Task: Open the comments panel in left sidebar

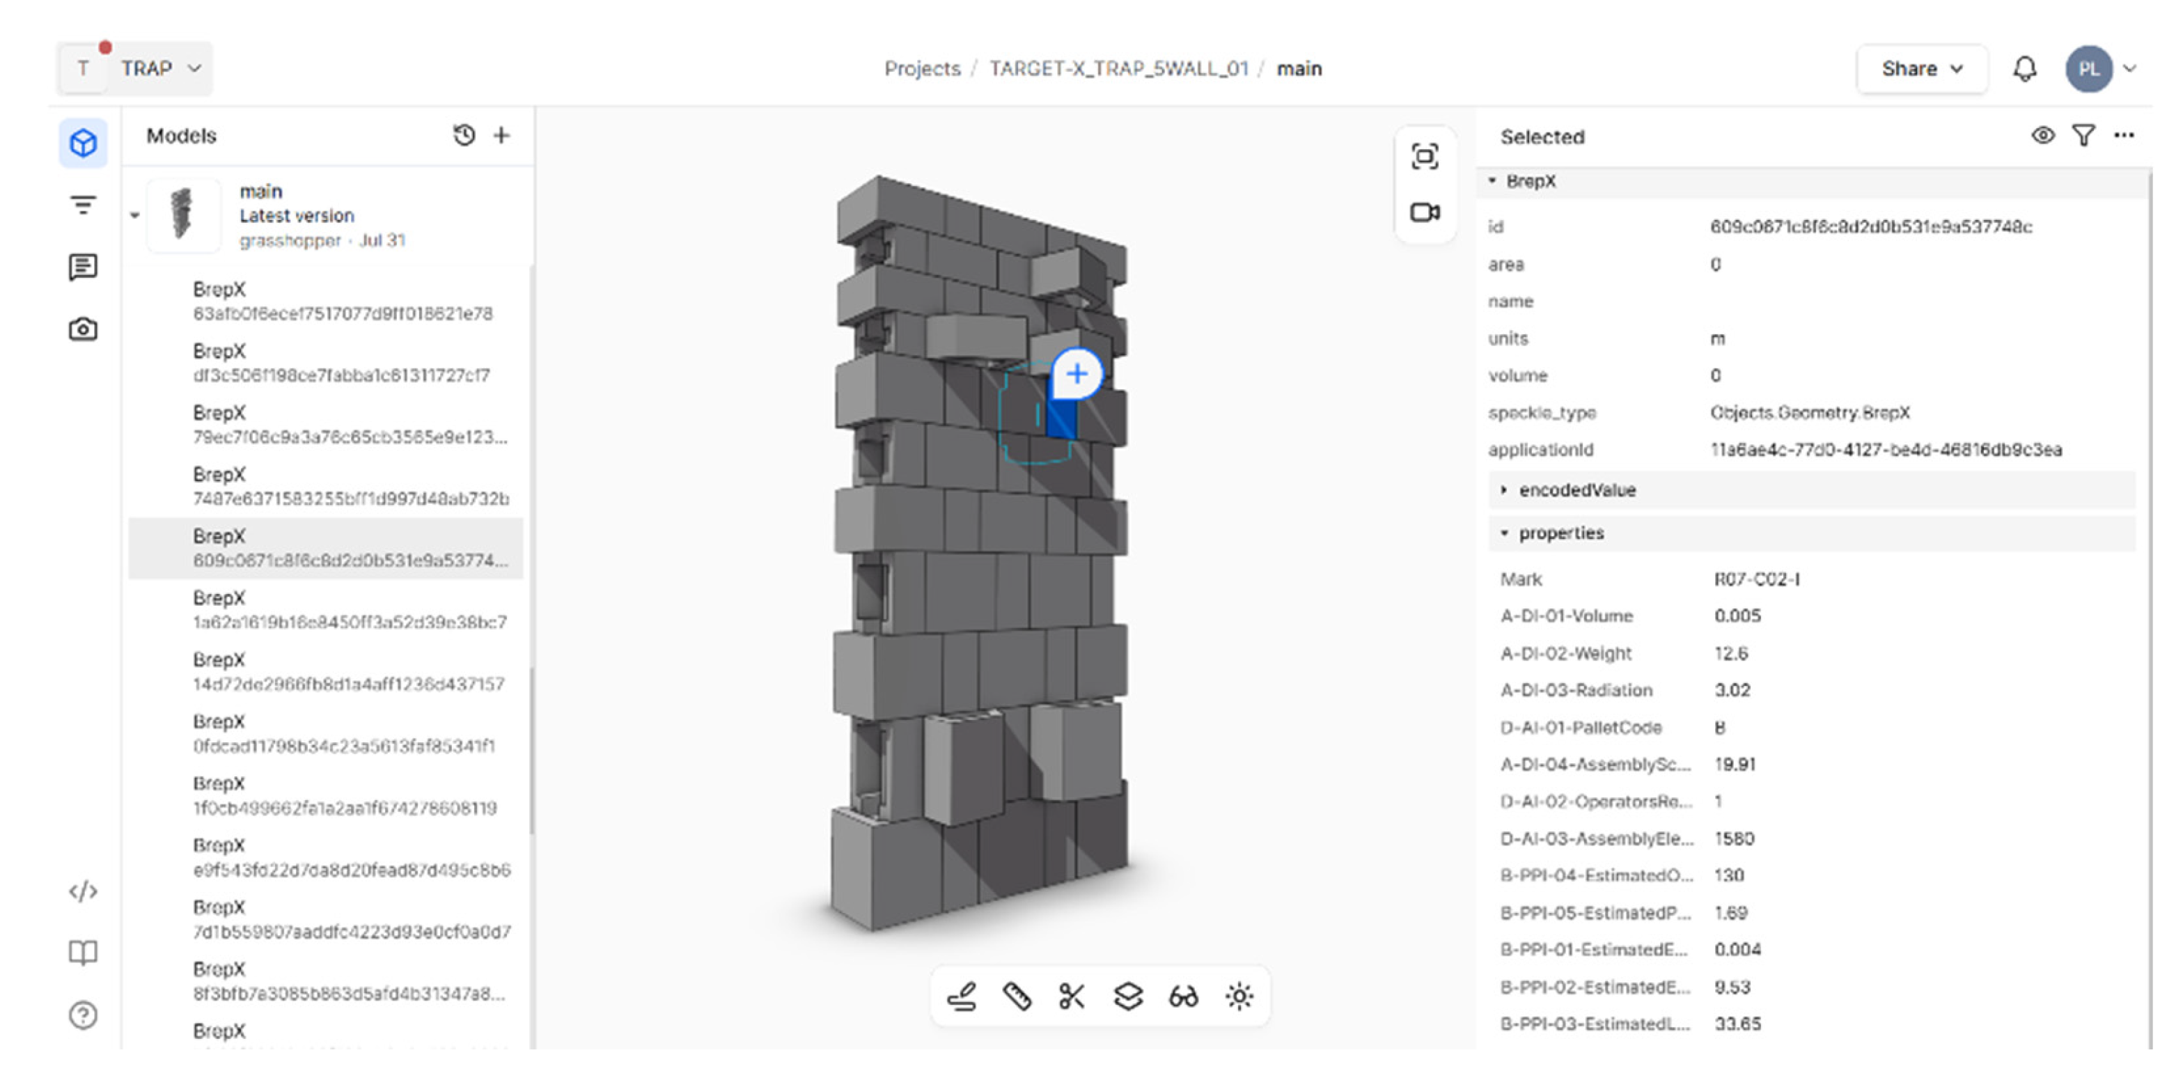Action: tap(82, 267)
